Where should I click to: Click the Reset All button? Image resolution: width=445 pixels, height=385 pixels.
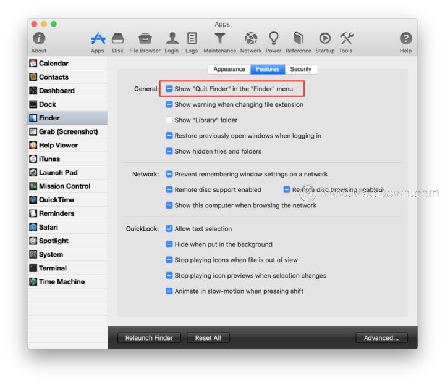(208, 337)
